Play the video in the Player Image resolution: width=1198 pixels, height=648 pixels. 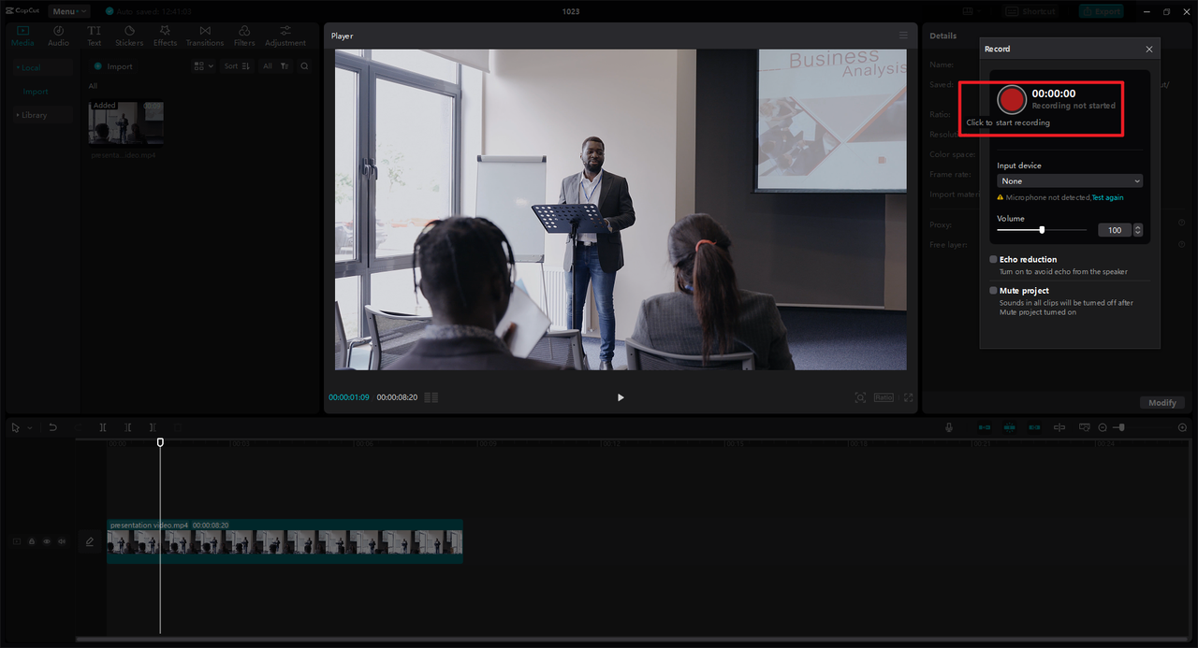click(x=621, y=397)
